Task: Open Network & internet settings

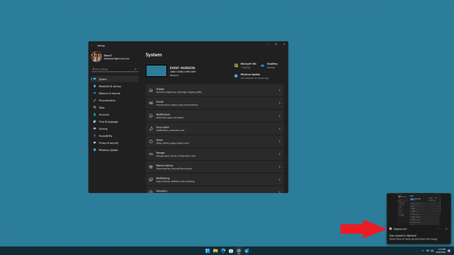Action: [109, 93]
